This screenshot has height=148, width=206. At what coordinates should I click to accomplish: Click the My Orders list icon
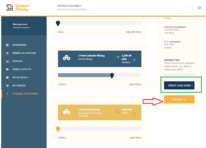pyautogui.click(x=7, y=86)
